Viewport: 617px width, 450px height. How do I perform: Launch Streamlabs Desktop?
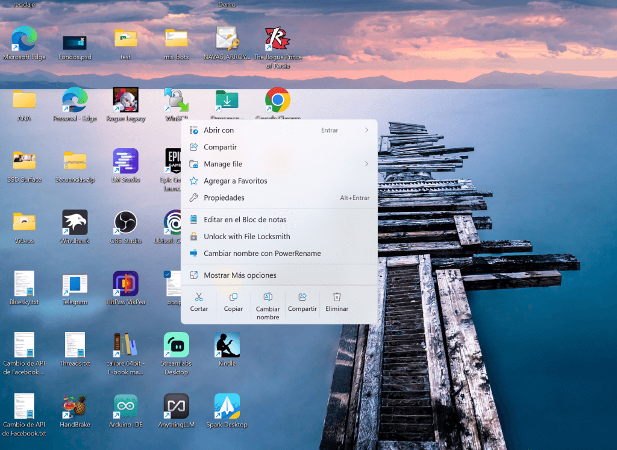[x=176, y=348]
